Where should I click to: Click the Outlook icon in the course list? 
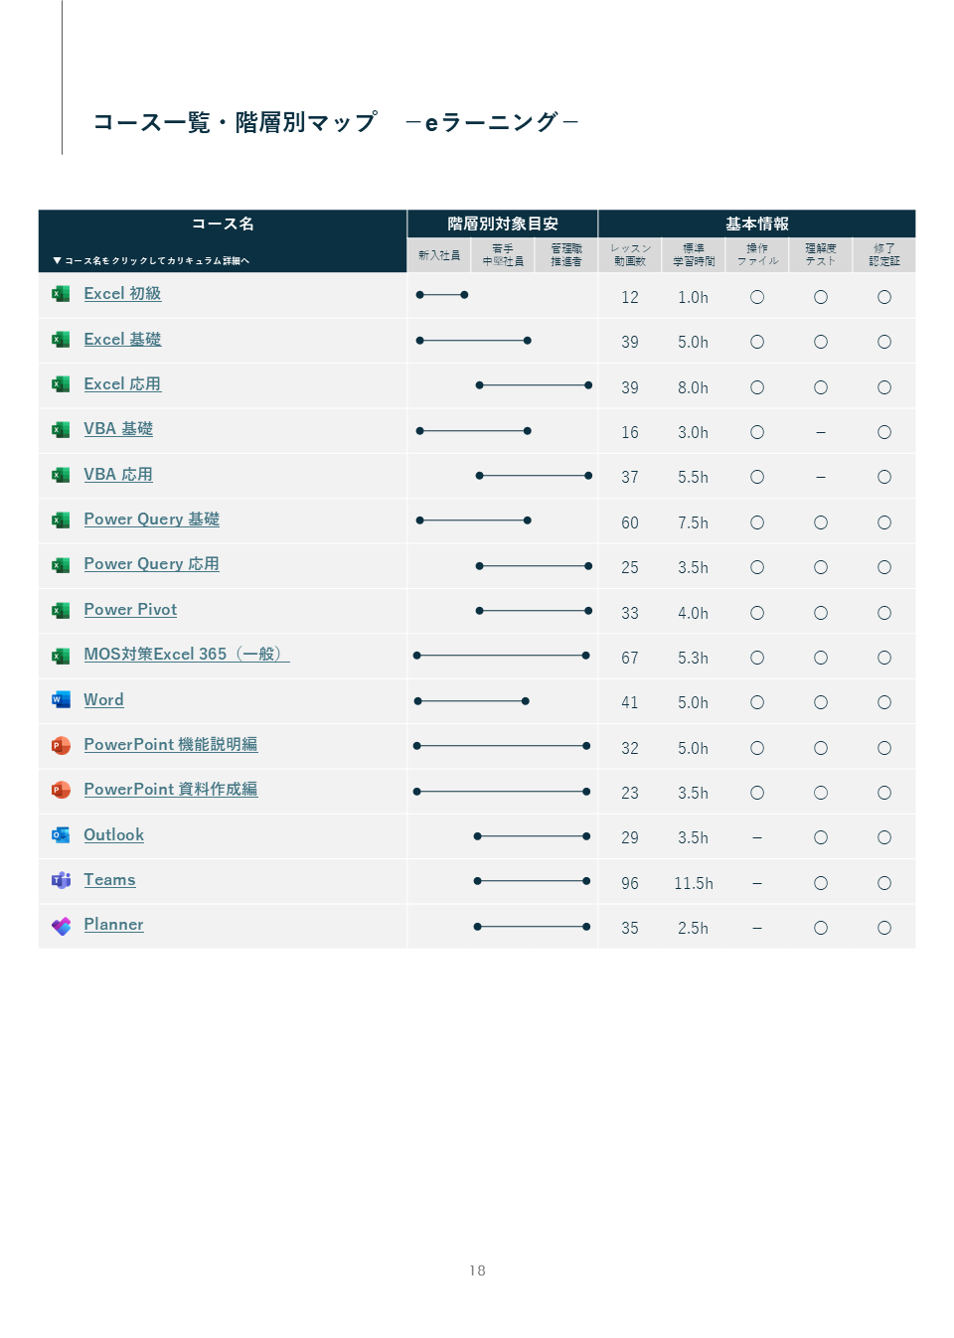[x=61, y=835]
